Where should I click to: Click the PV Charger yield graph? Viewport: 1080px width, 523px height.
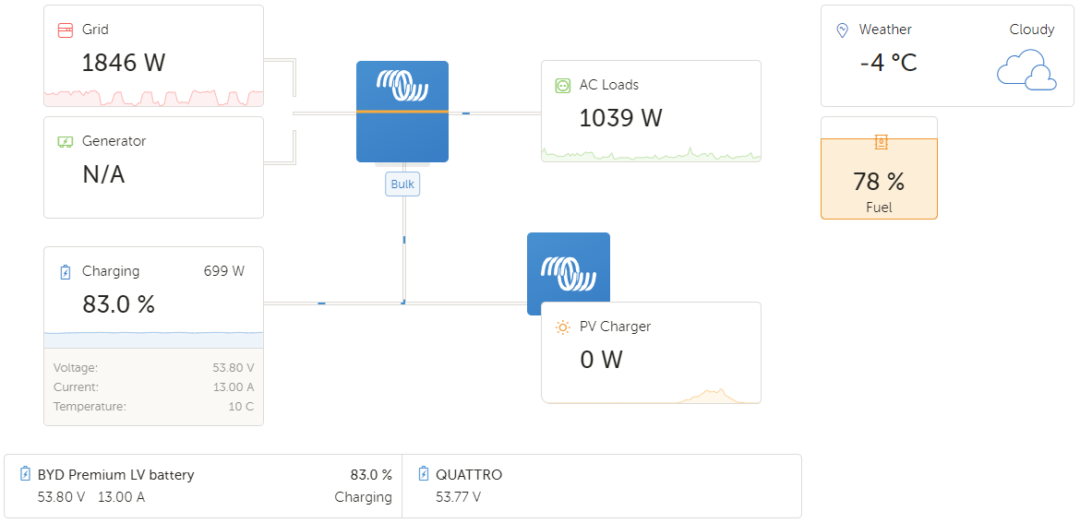pyautogui.click(x=651, y=396)
